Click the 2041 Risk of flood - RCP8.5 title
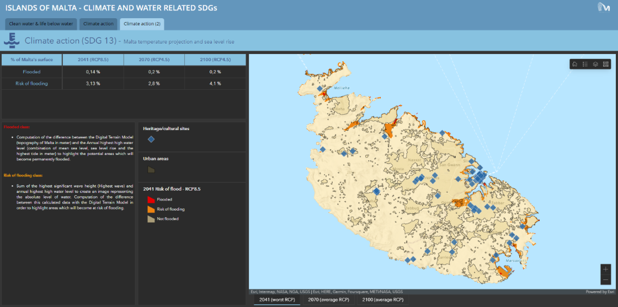618x307 pixels. coord(172,189)
